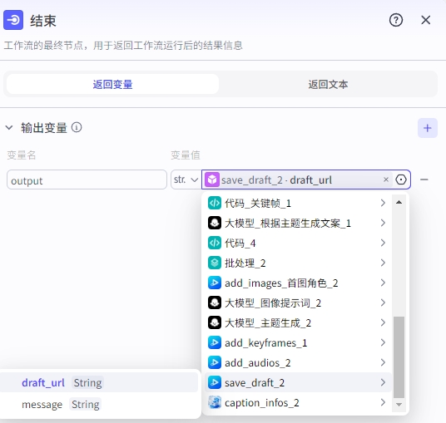Click the purple 结束 node icon

pos(13,20)
